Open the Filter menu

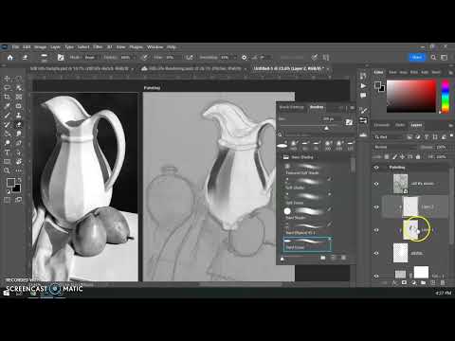click(98, 47)
